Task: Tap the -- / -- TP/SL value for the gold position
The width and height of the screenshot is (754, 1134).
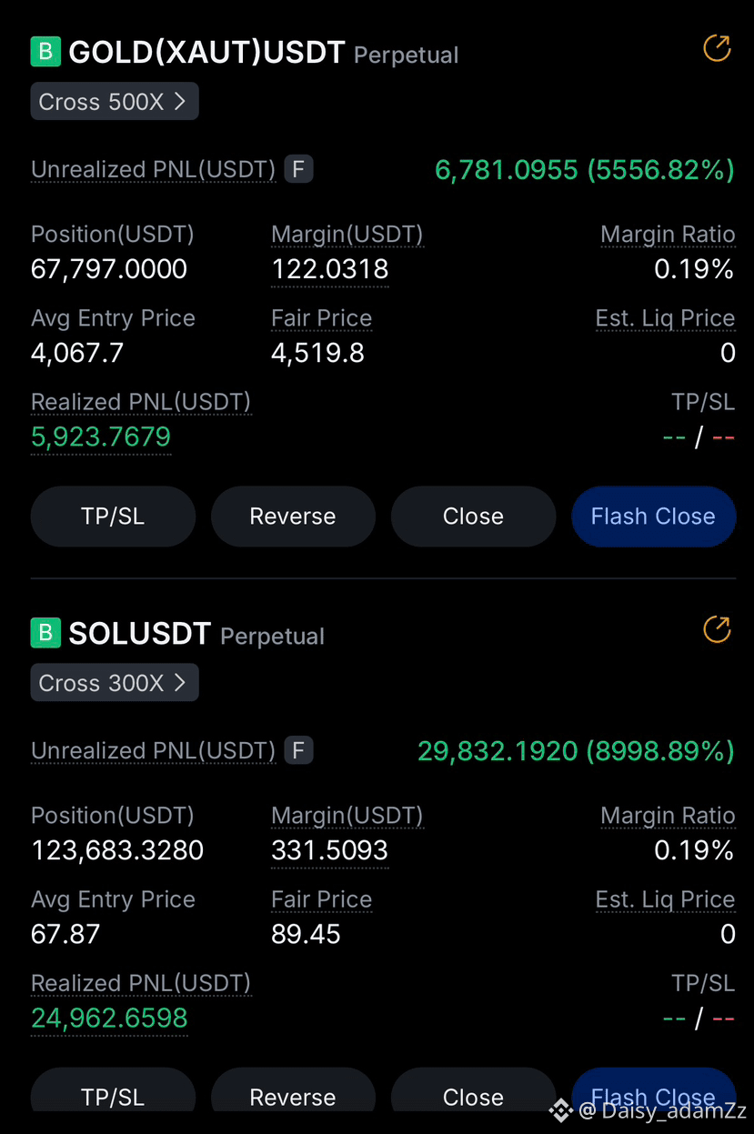Action: [x=699, y=437]
